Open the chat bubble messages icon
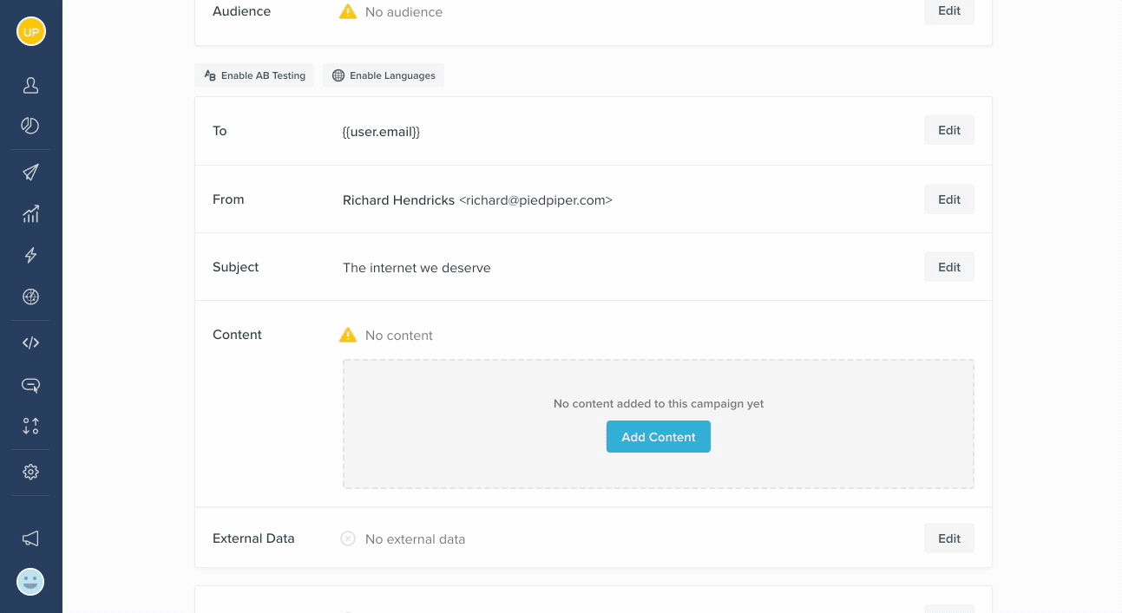This screenshot has width=1122, height=613. (30, 384)
